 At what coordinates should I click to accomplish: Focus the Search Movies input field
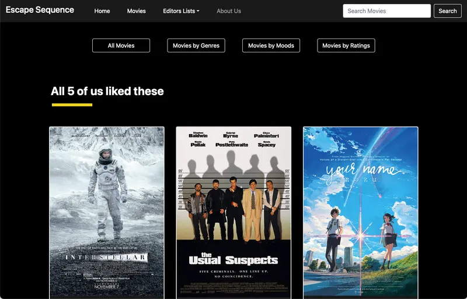[386, 11]
